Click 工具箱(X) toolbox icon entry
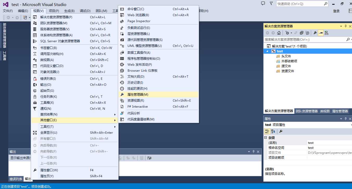The width and height of the screenshot is (352, 189). [x=74, y=103]
